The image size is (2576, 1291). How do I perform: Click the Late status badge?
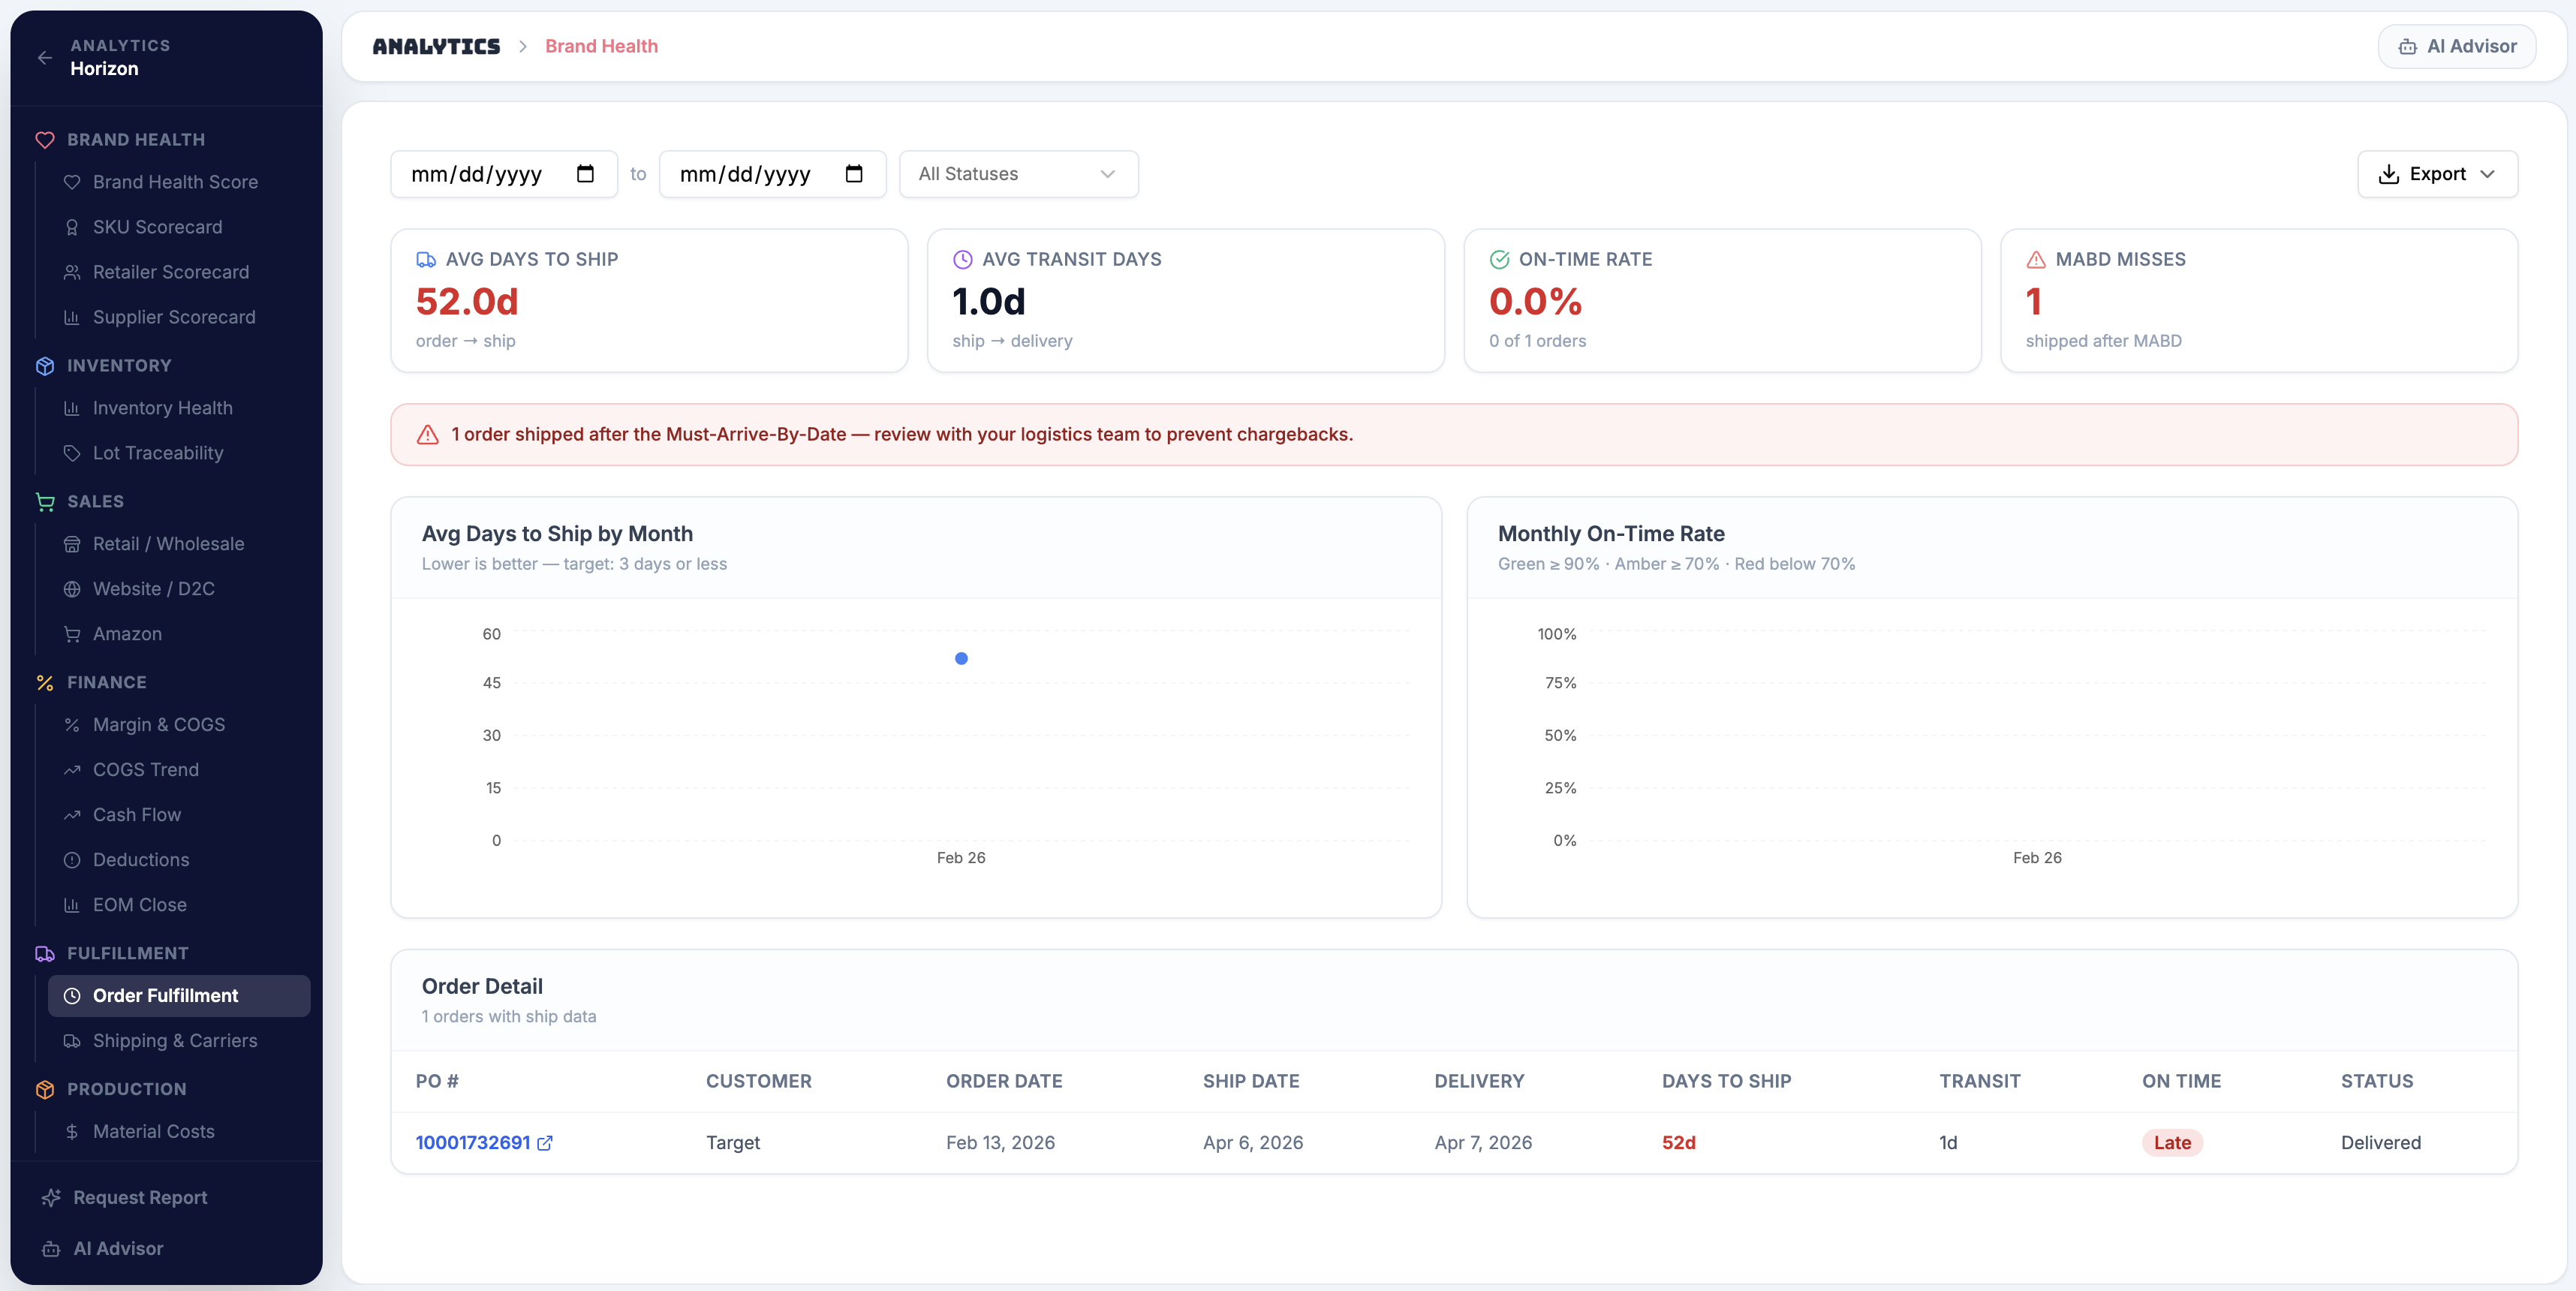click(x=2172, y=1143)
